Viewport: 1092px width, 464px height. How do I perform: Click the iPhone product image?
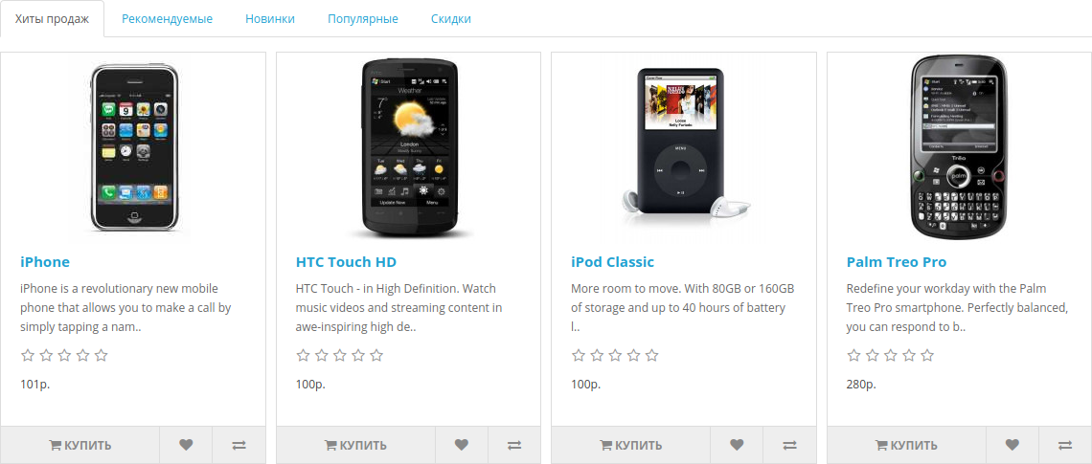pyautogui.click(x=133, y=148)
